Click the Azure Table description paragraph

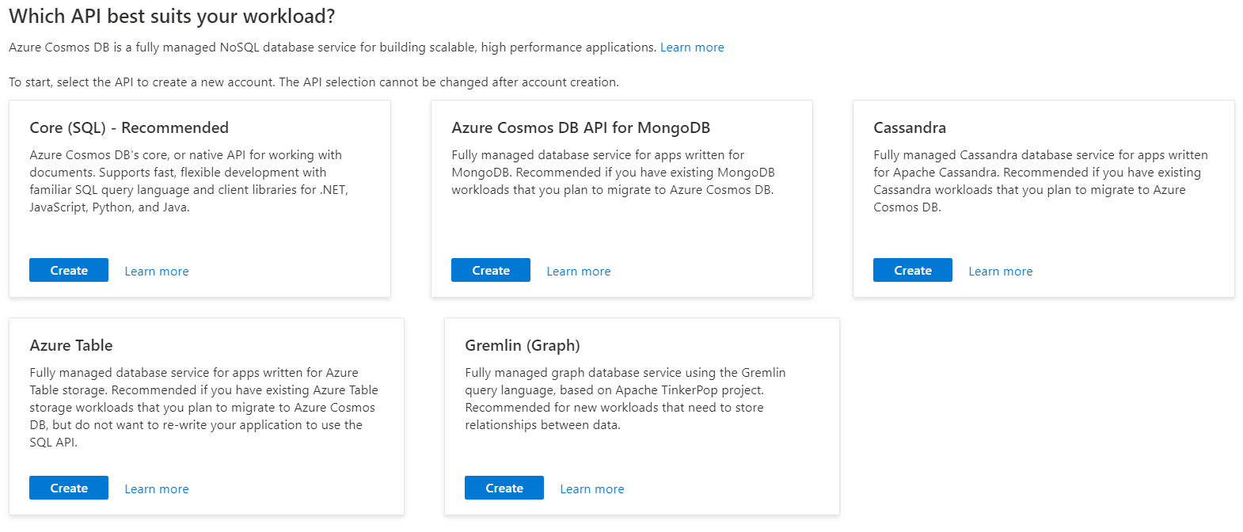pyautogui.click(x=203, y=408)
